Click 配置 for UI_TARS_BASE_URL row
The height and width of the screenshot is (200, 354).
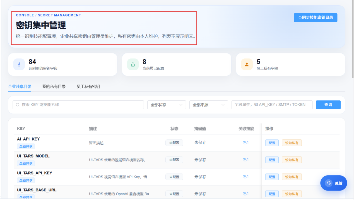[272, 194]
